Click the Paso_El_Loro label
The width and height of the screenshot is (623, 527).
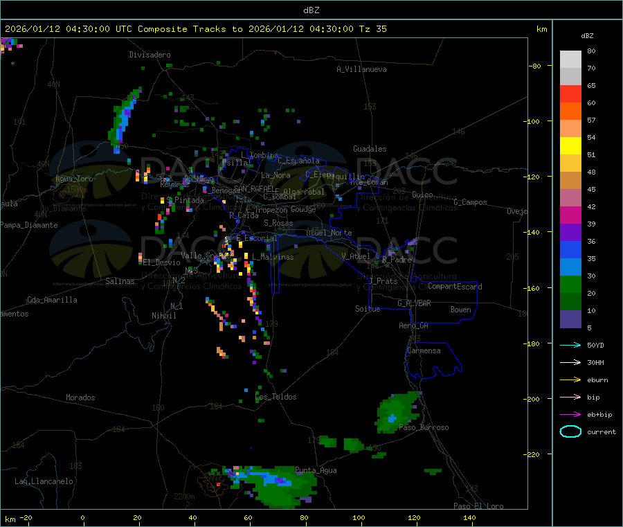tap(478, 506)
